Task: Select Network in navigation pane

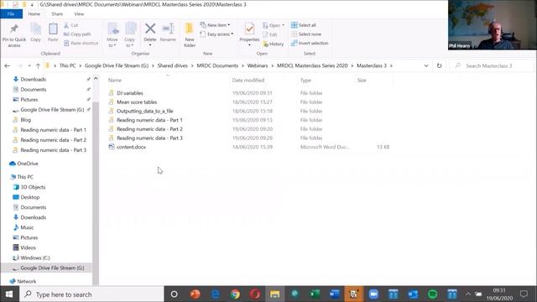Action: click(26, 281)
